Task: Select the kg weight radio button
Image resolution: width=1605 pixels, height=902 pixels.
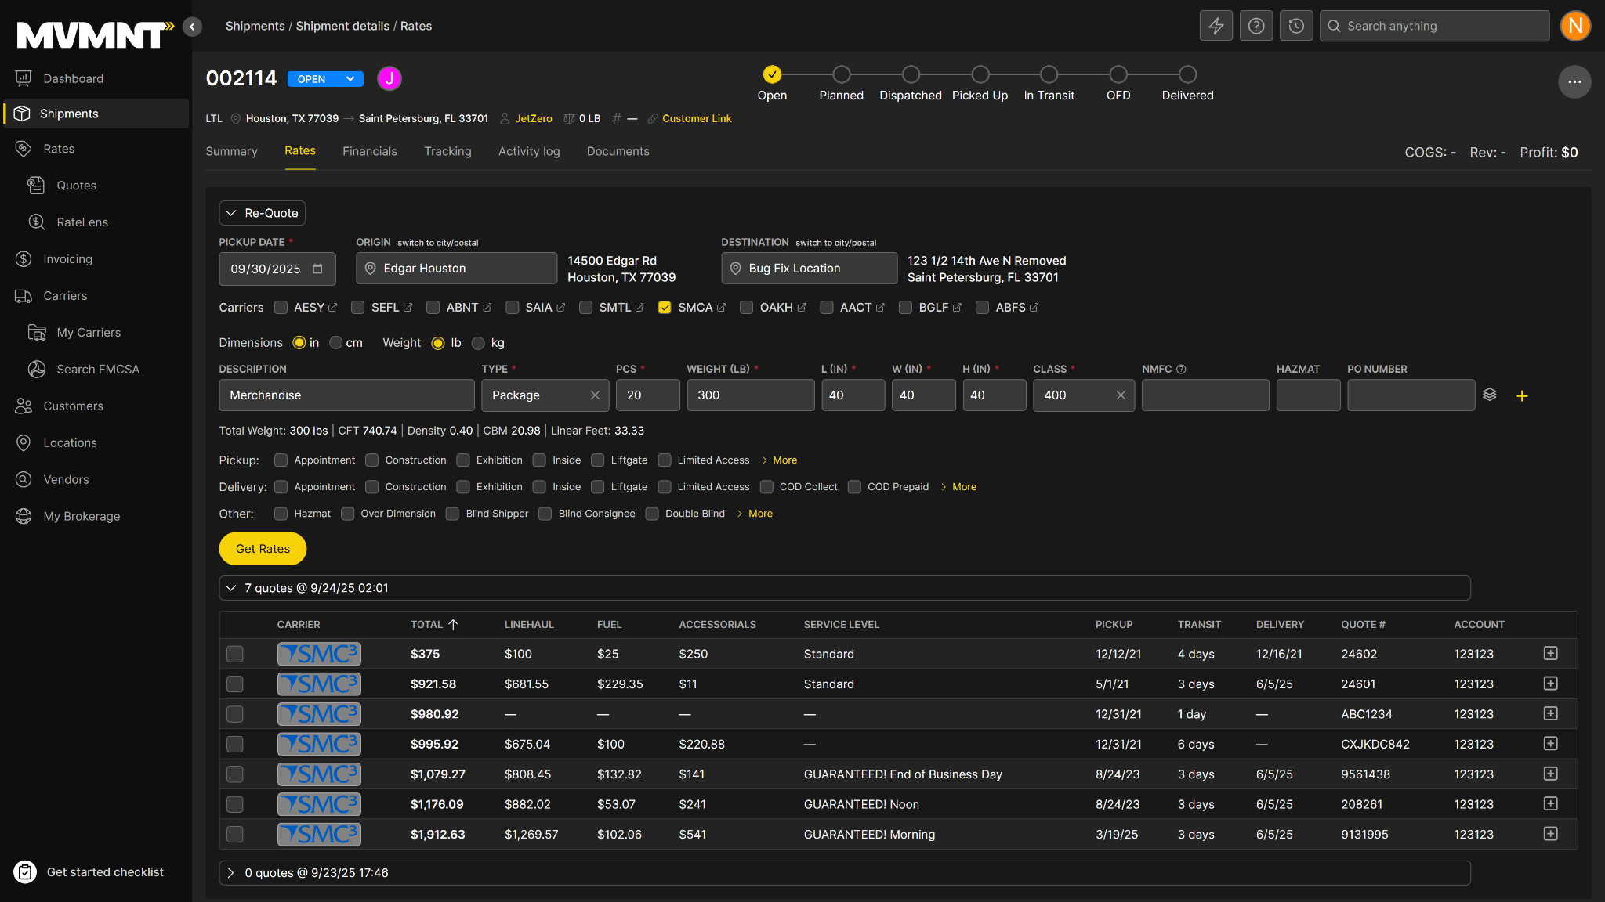Action: (x=478, y=343)
